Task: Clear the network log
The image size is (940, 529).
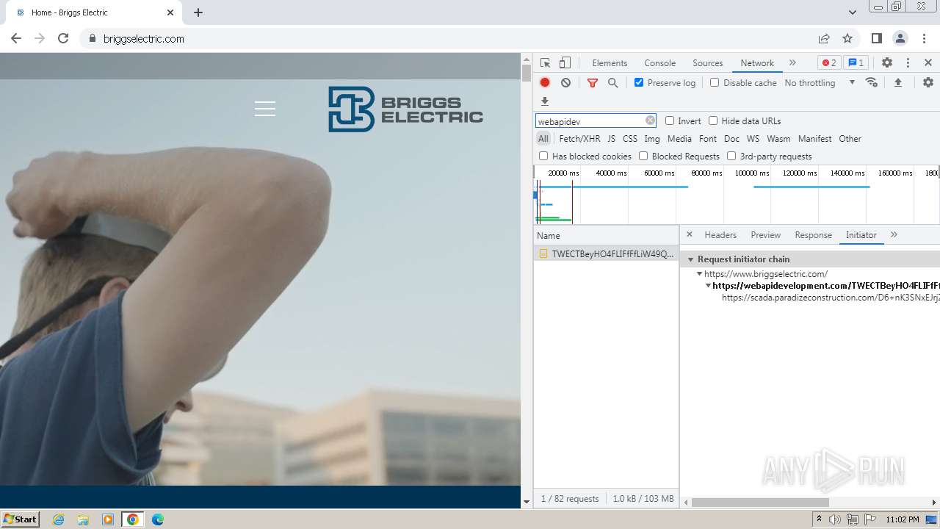Action: [565, 82]
